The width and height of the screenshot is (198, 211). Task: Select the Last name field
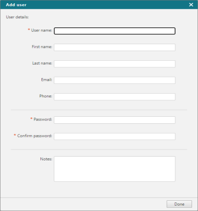pyautogui.click(x=115, y=64)
